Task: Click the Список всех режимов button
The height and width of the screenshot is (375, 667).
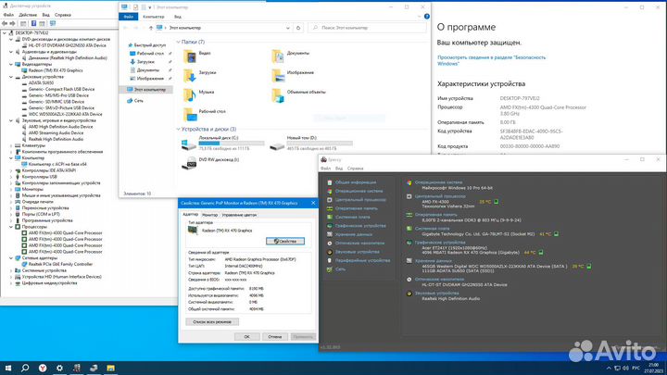Action: (212, 322)
